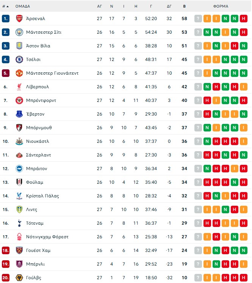Screen dimensions: 252x283
Task: Click the Arsenal club crest icon
Action: click(19, 19)
